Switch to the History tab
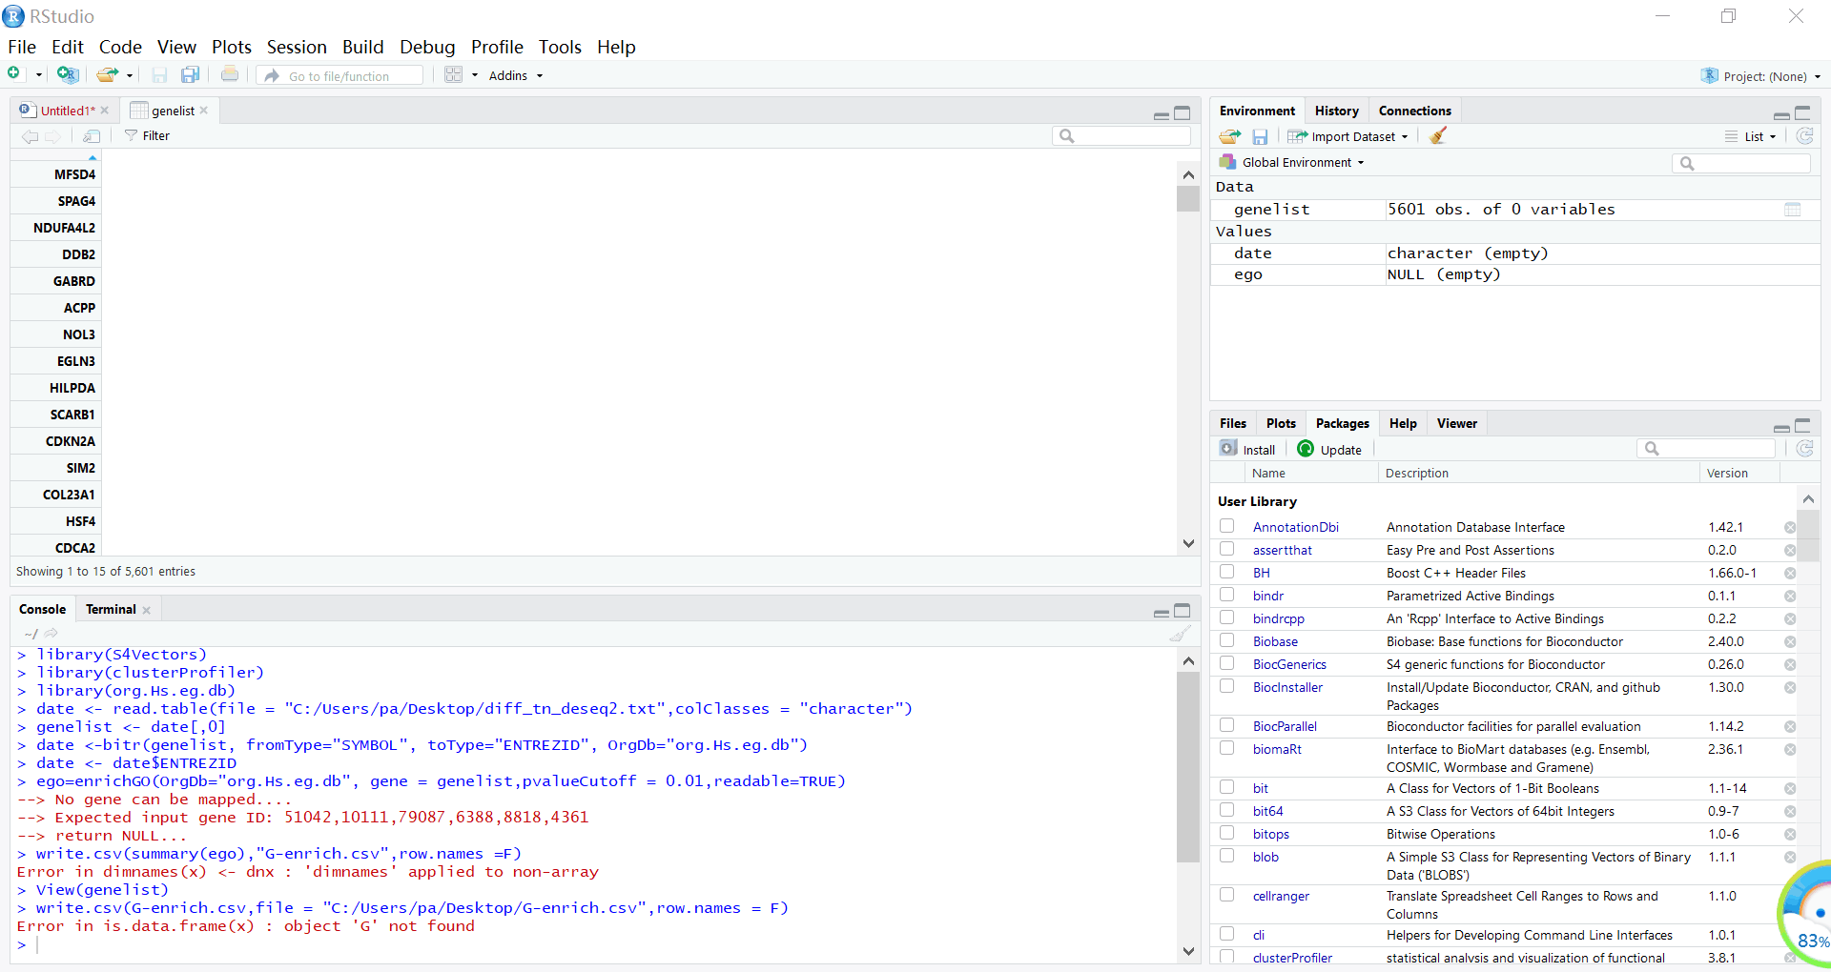The width and height of the screenshot is (1831, 972). [x=1336, y=111]
